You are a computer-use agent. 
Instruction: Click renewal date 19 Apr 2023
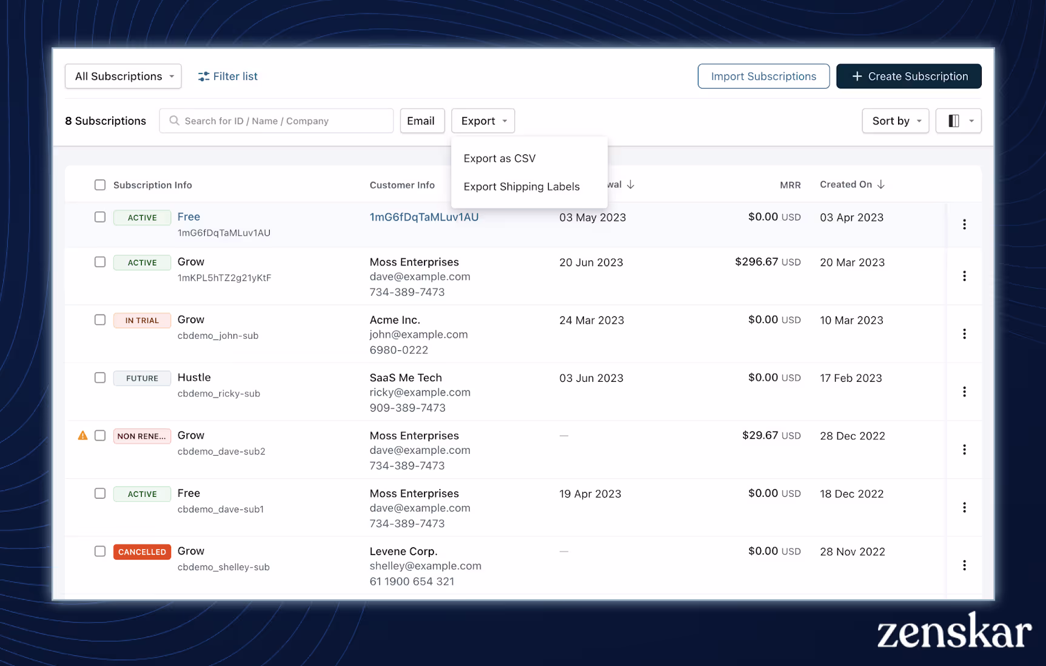click(x=590, y=494)
